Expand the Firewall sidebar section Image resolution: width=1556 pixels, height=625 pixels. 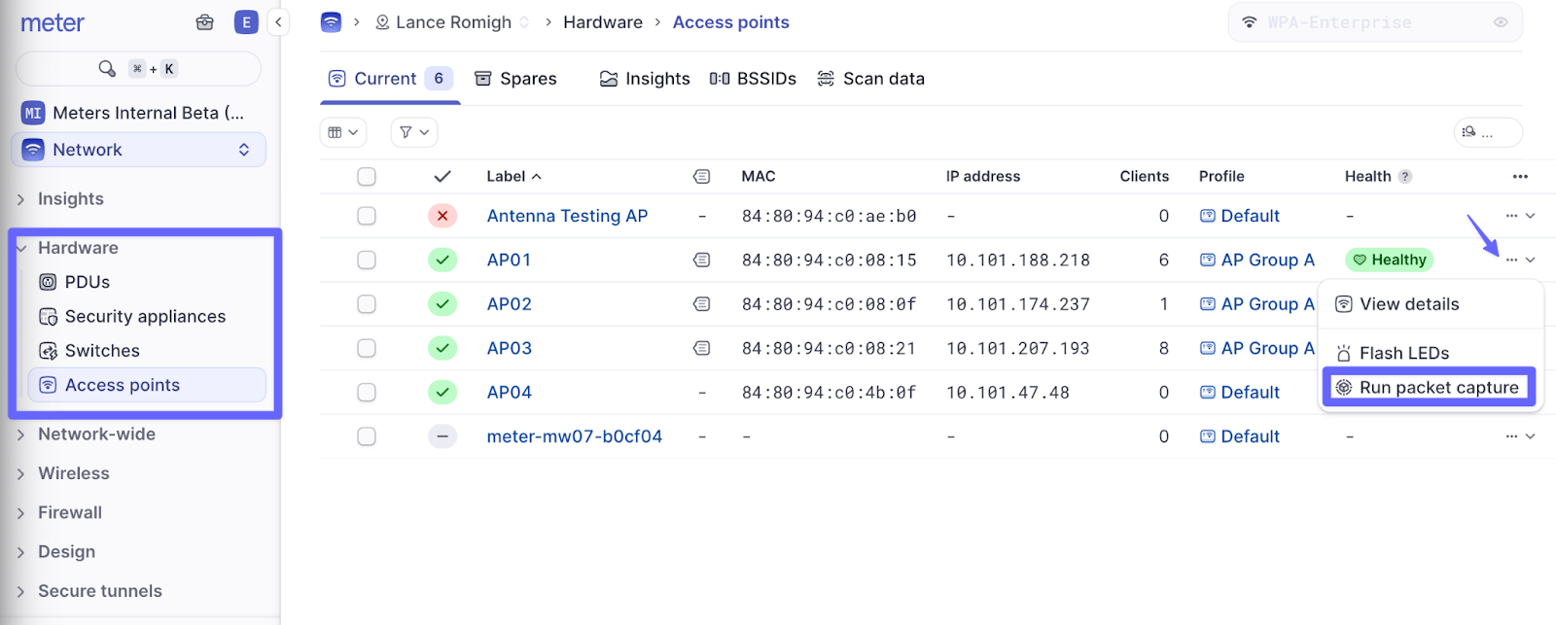tap(70, 512)
